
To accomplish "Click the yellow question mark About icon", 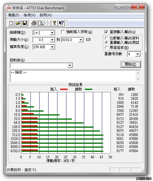I will tap(54, 23).
